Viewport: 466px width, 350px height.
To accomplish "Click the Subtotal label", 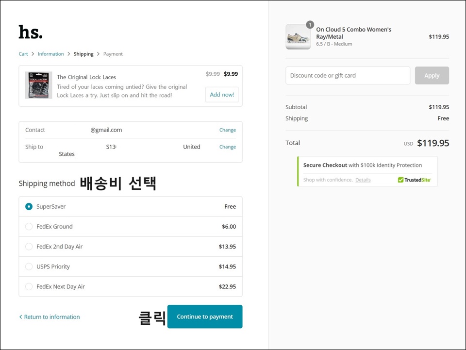I will tap(296, 107).
